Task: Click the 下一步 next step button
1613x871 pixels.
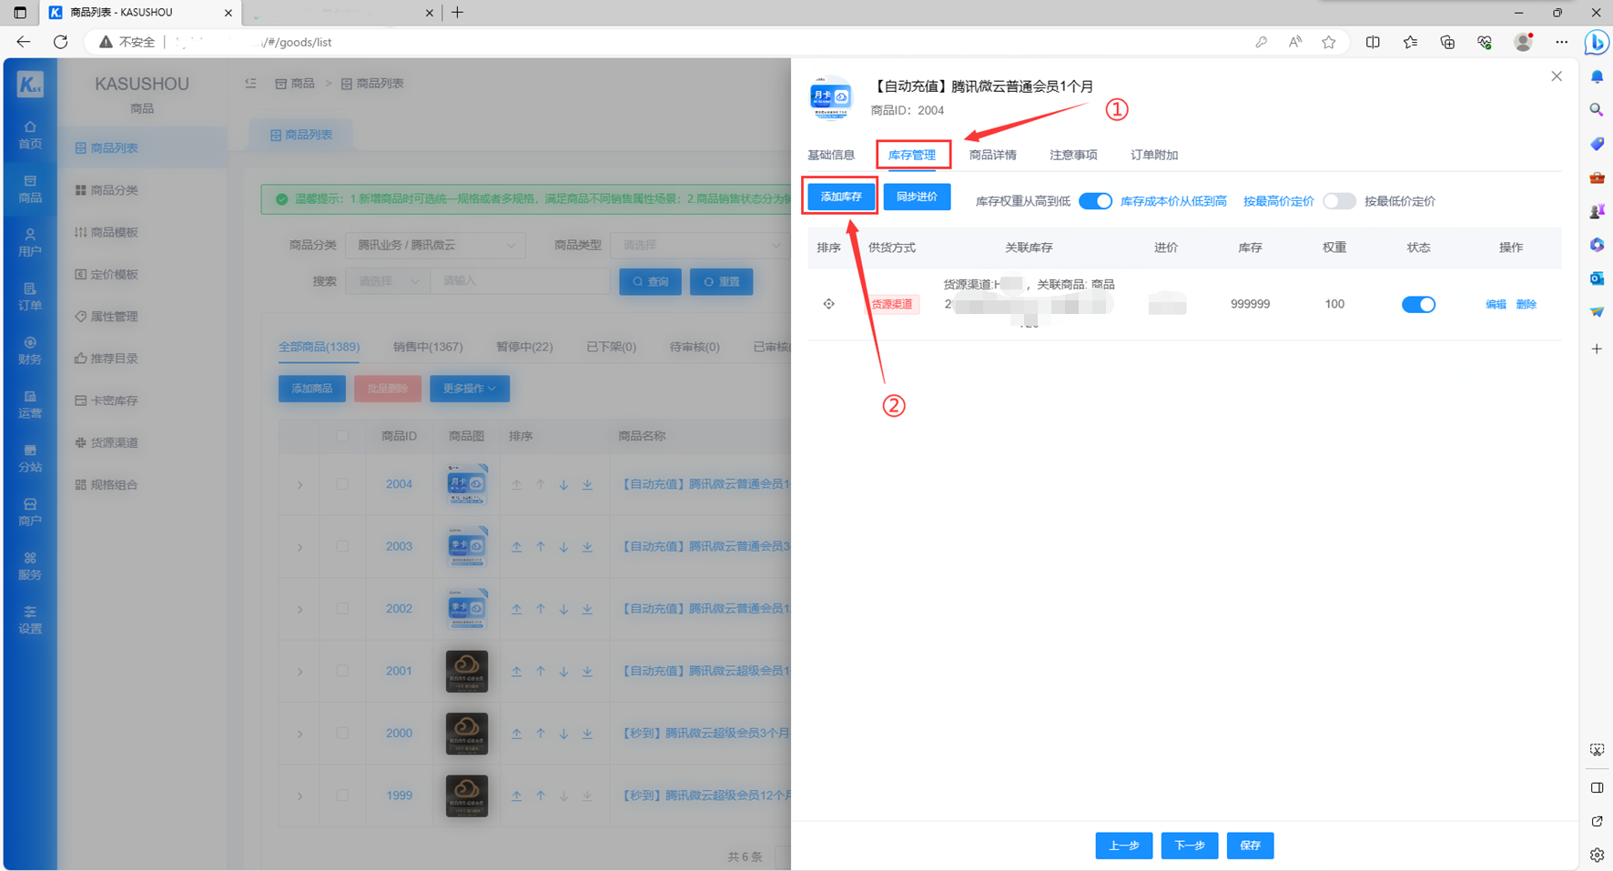Action: 1190,846
